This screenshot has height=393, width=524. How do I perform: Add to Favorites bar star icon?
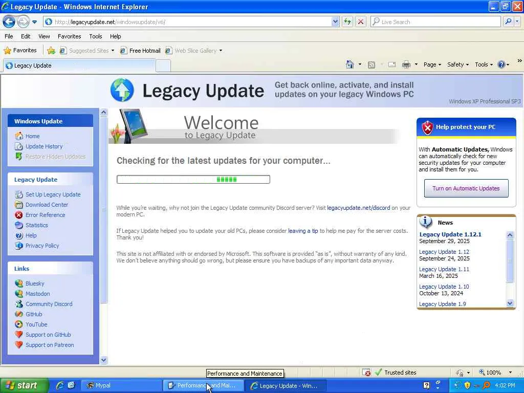point(51,51)
